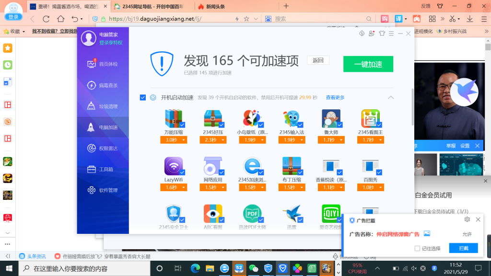Open ad blocker settings gear icon
Viewport: 491px width, 276px height.
click(x=467, y=219)
